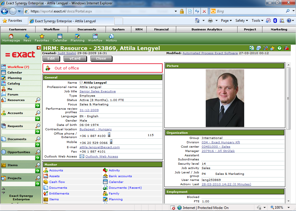Click the Resources search magnifier icon

pos(38,100)
